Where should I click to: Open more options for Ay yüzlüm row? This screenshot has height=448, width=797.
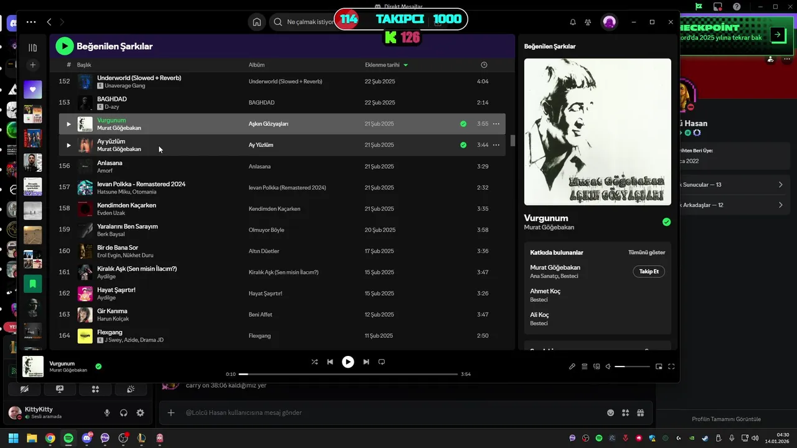coord(496,145)
